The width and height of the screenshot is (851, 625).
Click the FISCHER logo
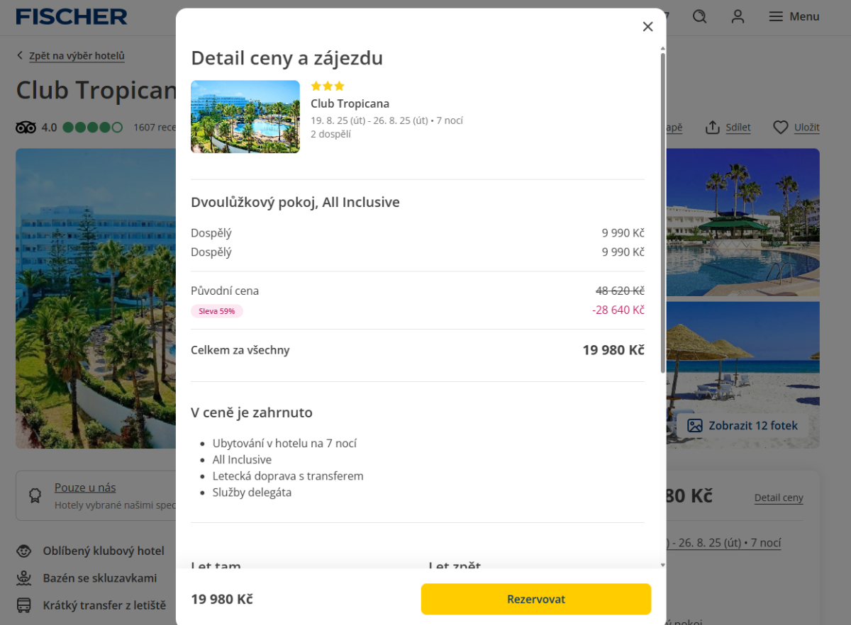click(x=72, y=17)
